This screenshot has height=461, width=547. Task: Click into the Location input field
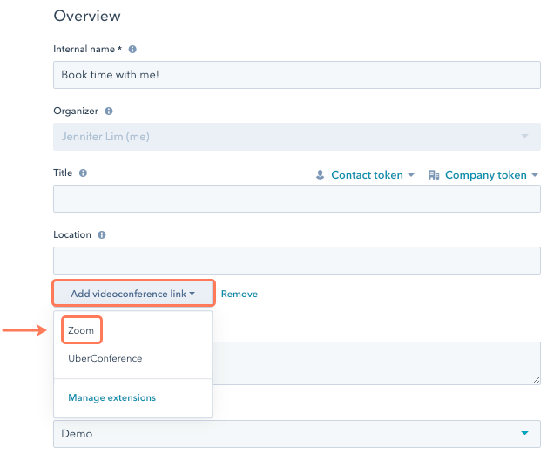[x=296, y=261]
